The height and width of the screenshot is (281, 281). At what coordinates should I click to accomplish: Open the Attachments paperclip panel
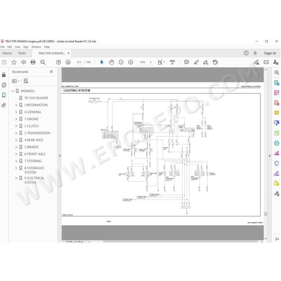(4, 105)
